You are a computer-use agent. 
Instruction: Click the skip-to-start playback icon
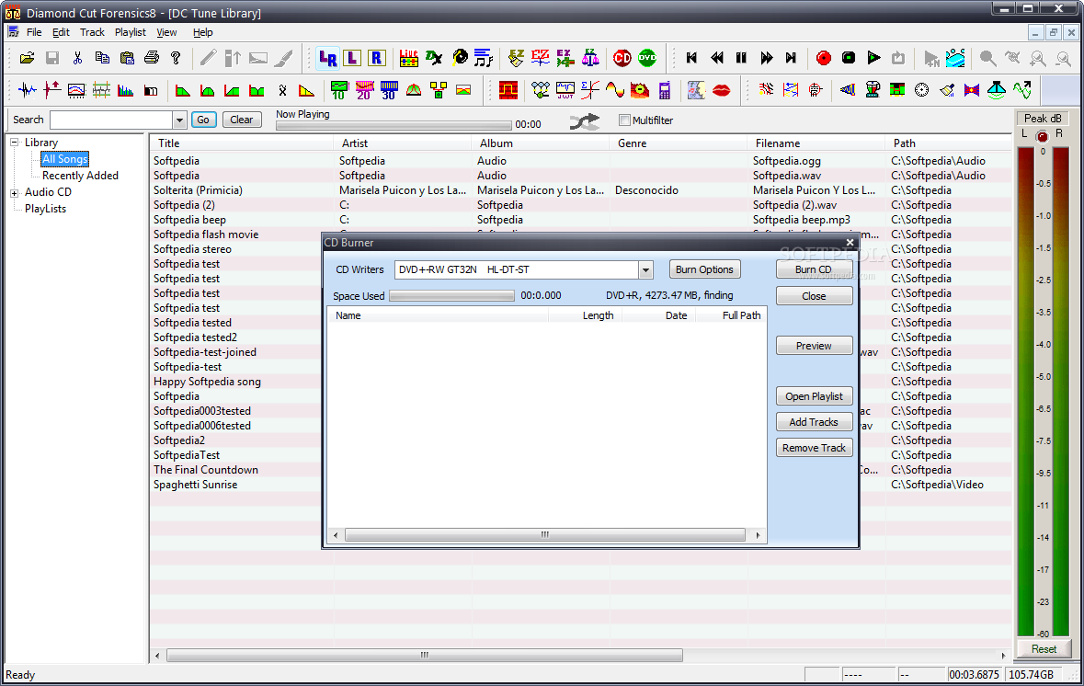(x=691, y=58)
